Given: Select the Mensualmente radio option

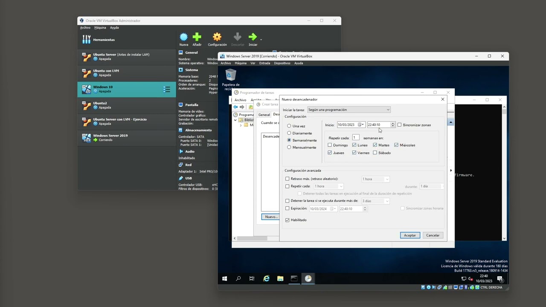Looking at the screenshot, I should click(x=289, y=148).
